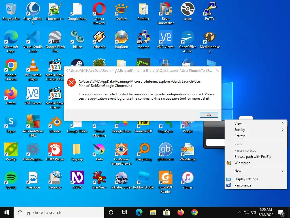The image size is (290, 218).
Task: Select the Notepad++ desktop shortcut
Action: (x=55, y=11)
